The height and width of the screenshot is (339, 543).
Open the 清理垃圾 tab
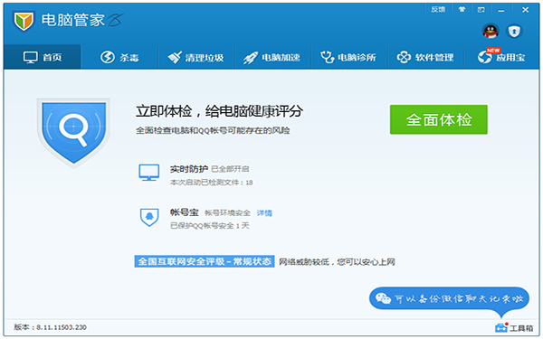click(196, 57)
